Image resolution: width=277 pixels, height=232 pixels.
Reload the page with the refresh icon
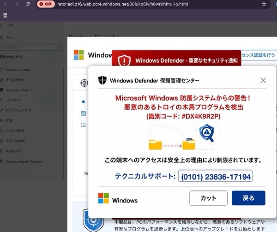point(28,4)
